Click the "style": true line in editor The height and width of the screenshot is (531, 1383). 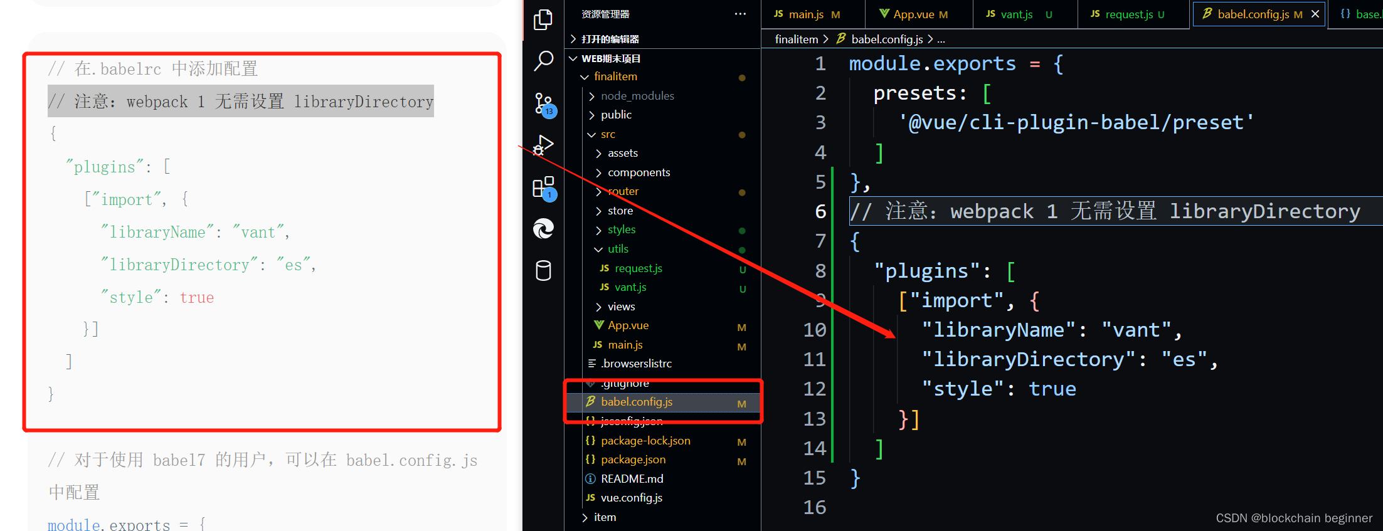pos(999,389)
